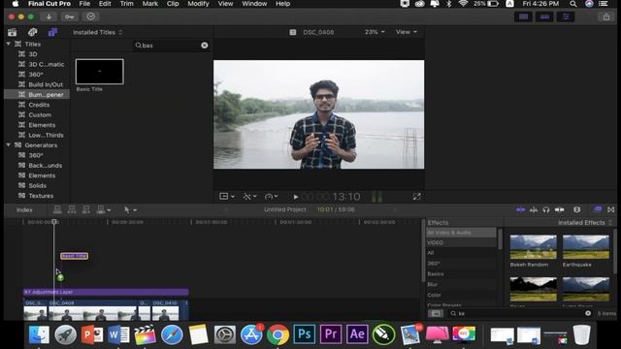Collapse the Titles category triangle
621x349 pixels.
[9, 44]
